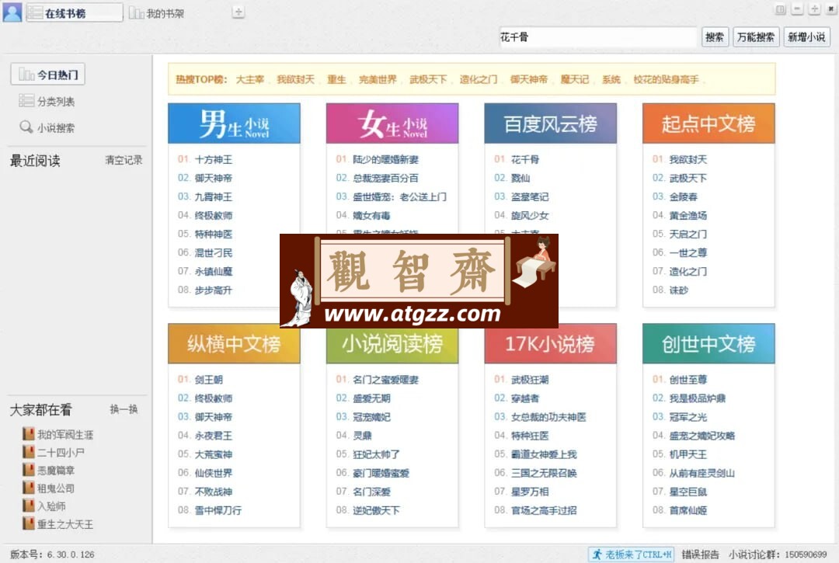Open 陆少的暖婚新妻 novel entry

pos(386,159)
